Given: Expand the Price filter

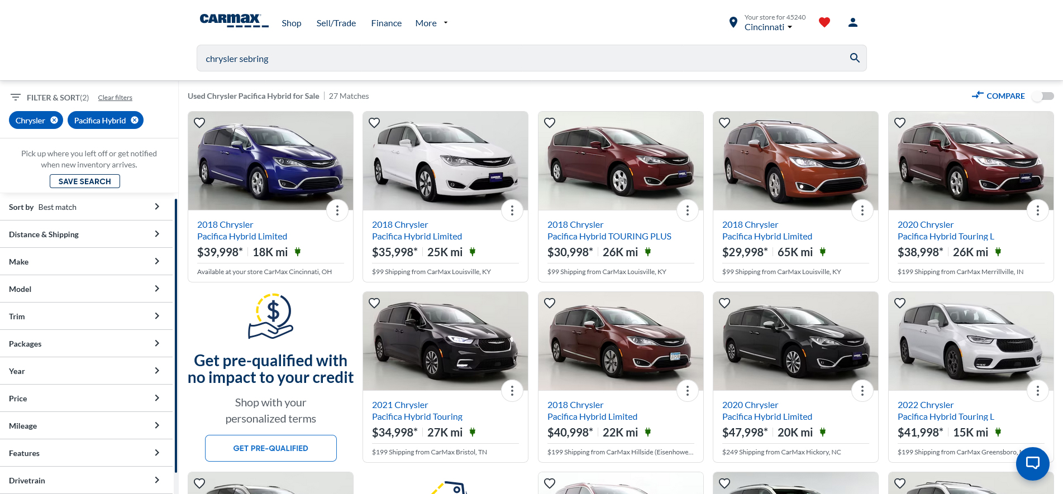Looking at the screenshot, I should (85, 399).
